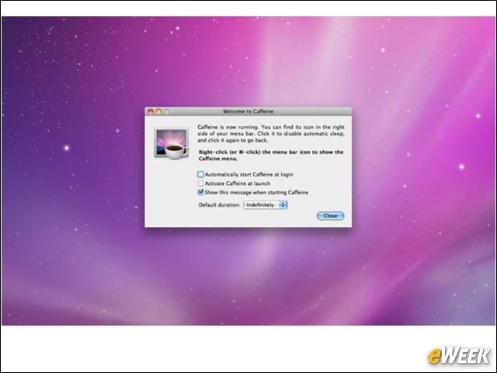The height and width of the screenshot is (373, 497).
Task: Minimize the dialog with the yellow button
Action: (158, 111)
